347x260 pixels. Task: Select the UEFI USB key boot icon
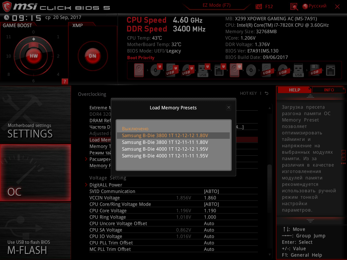click(204, 70)
